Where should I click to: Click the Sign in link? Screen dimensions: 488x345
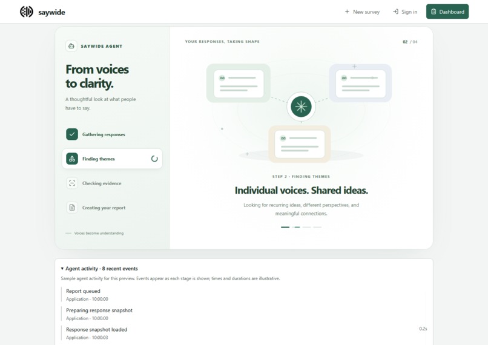405,11
